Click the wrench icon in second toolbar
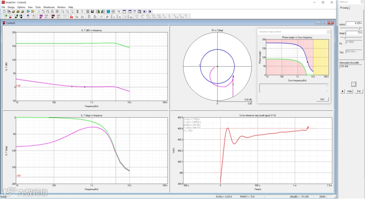 [101, 17]
